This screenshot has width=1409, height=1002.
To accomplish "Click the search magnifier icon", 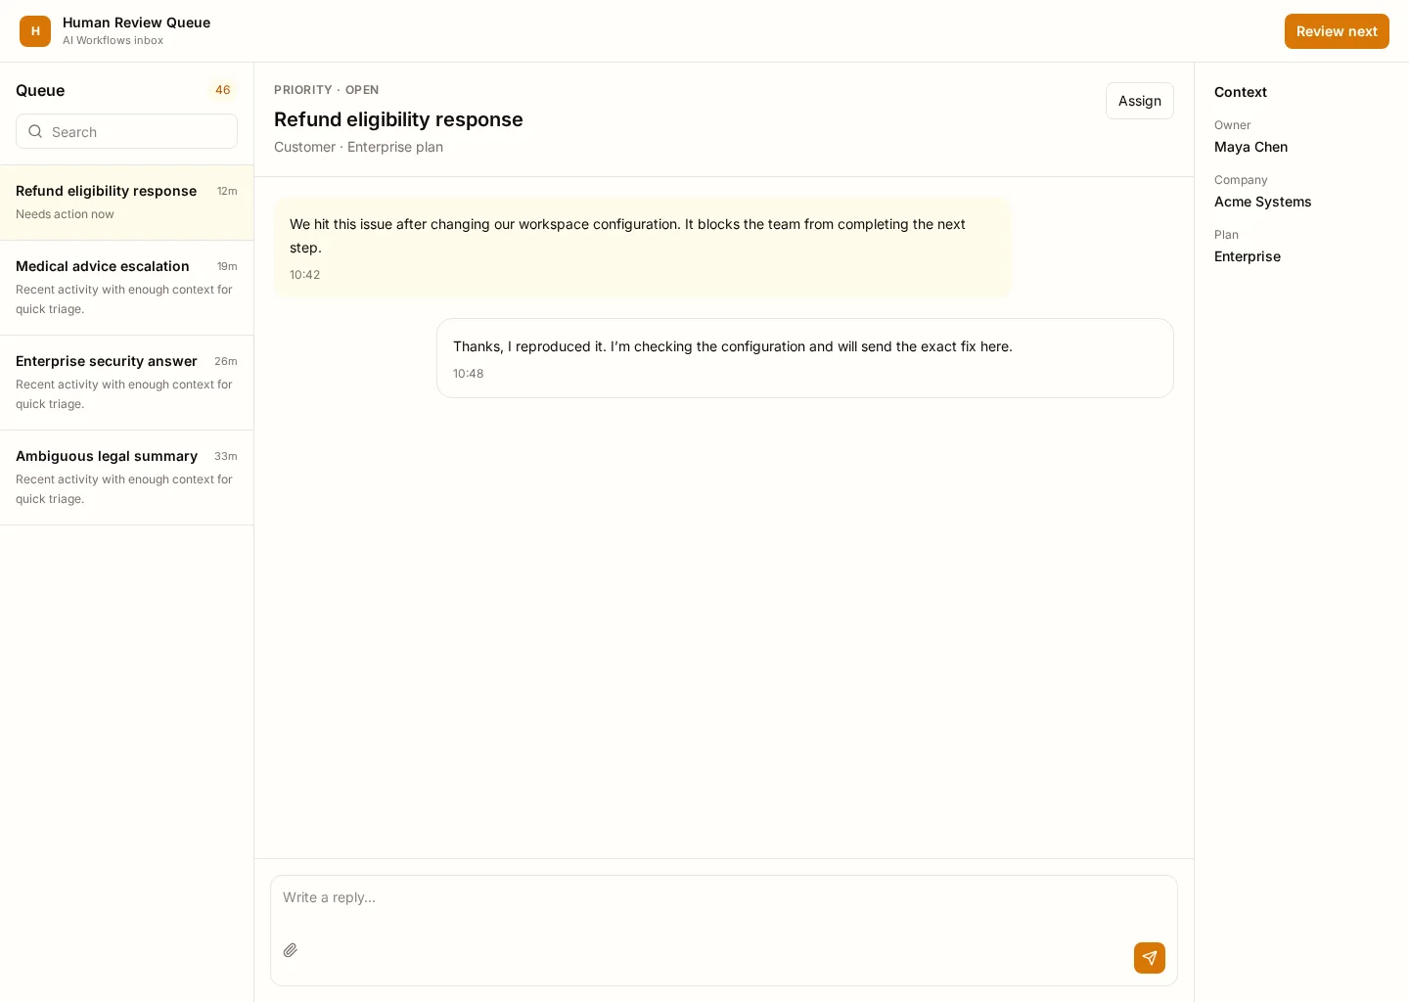I will [35, 131].
